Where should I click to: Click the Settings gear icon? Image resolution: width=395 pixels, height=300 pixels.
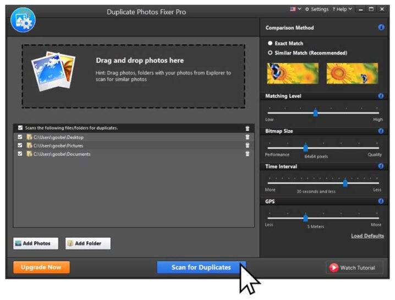coord(307,9)
